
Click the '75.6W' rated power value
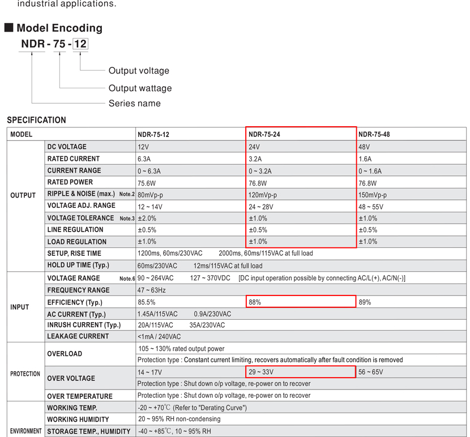tap(147, 183)
